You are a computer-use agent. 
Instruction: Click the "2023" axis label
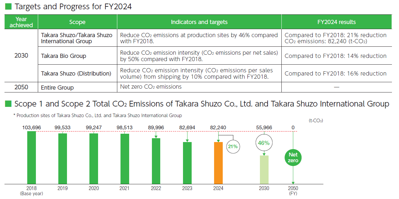click(x=187, y=188)
